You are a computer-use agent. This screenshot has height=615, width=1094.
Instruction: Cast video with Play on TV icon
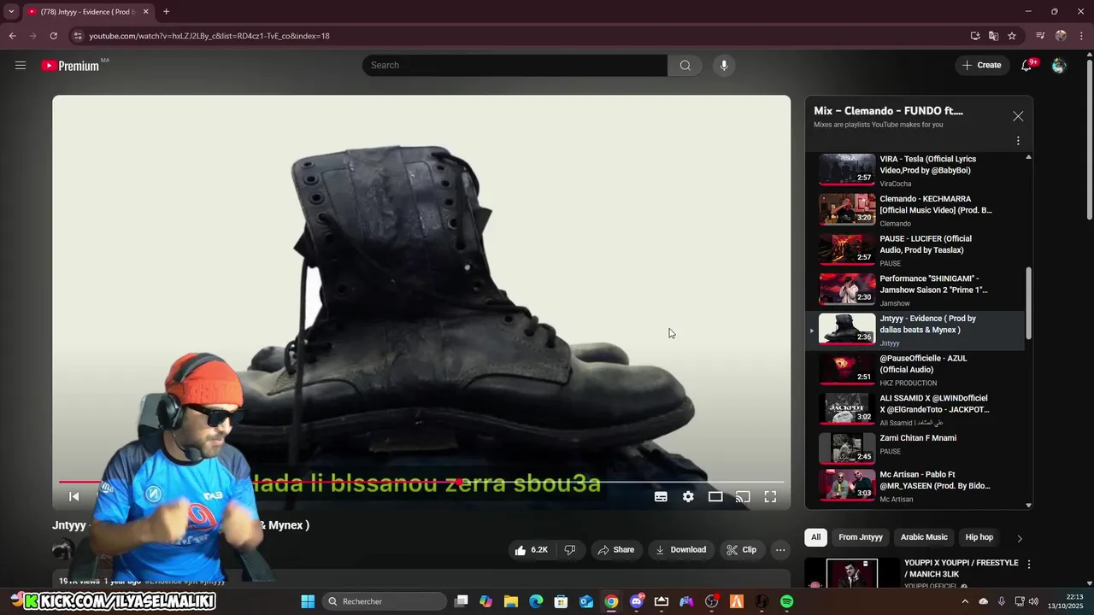(x=743, y=496)
